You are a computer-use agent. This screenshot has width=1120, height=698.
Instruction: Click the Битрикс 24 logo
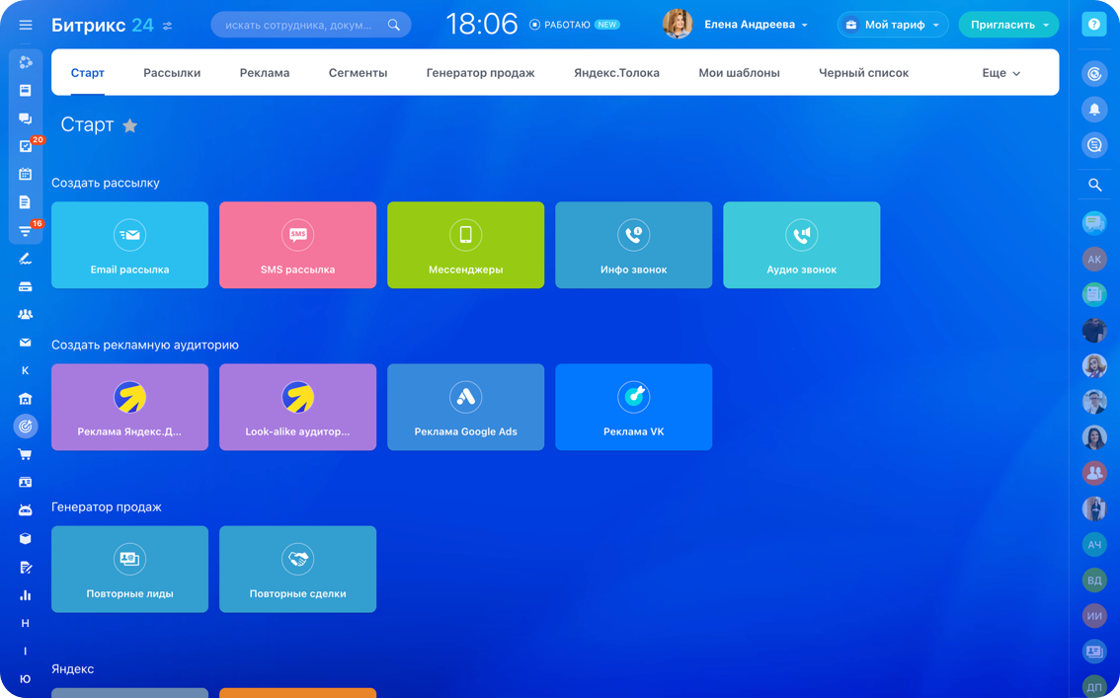[102, 25]
